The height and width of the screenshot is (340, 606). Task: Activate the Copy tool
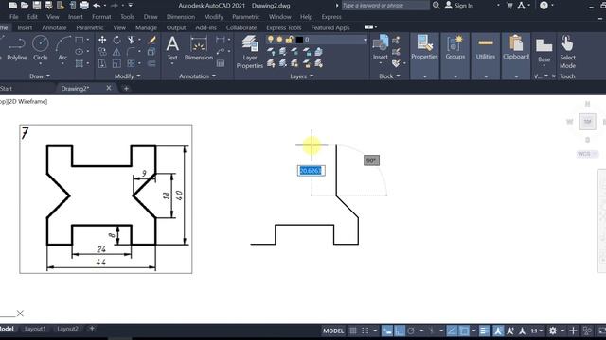(x=102, y=52)
